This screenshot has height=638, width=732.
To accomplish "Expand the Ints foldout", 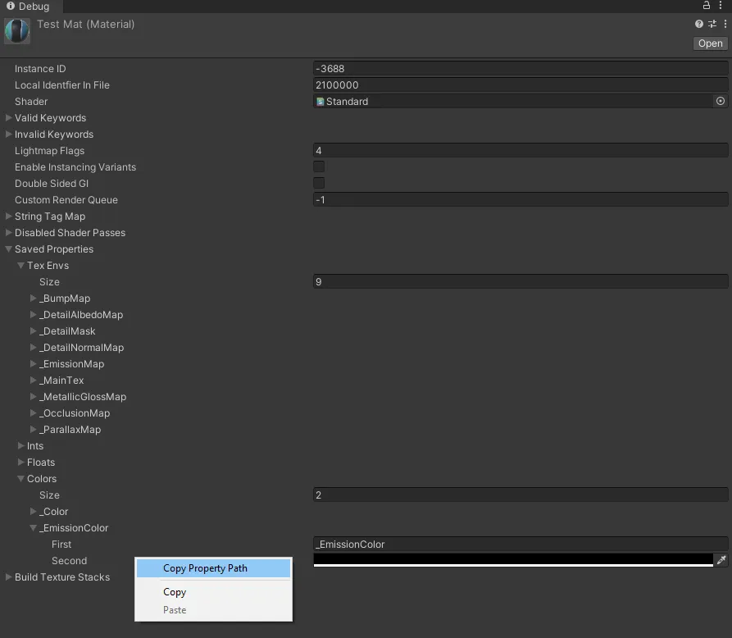I will click(20, 445).
